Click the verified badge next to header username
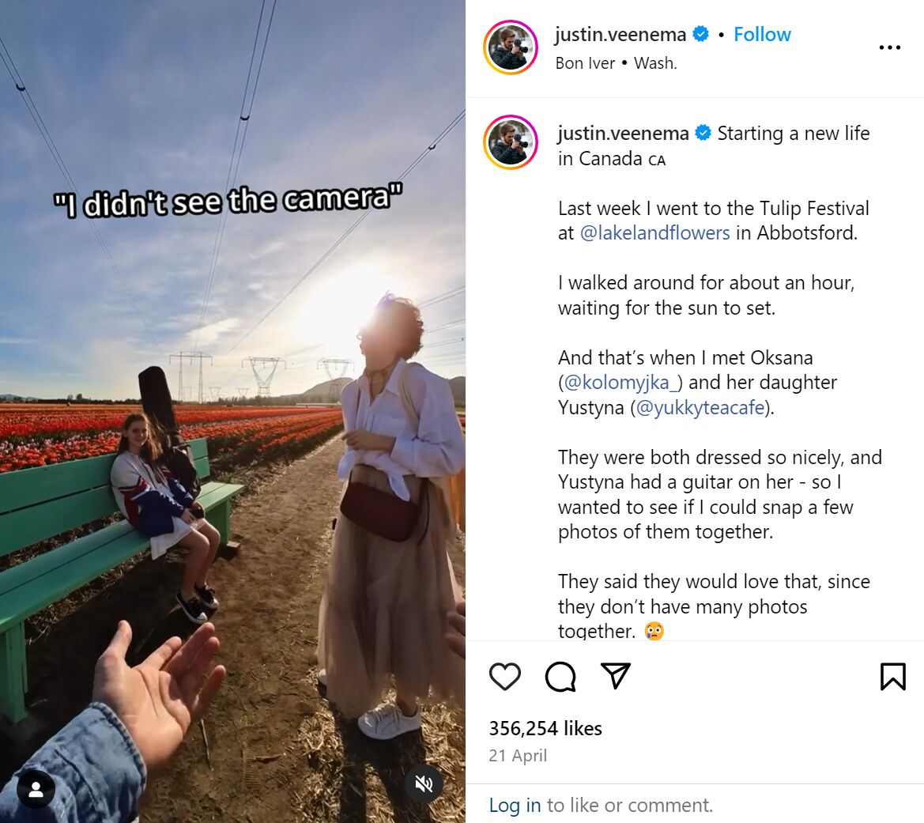924x823 pixels. point(700,34)
